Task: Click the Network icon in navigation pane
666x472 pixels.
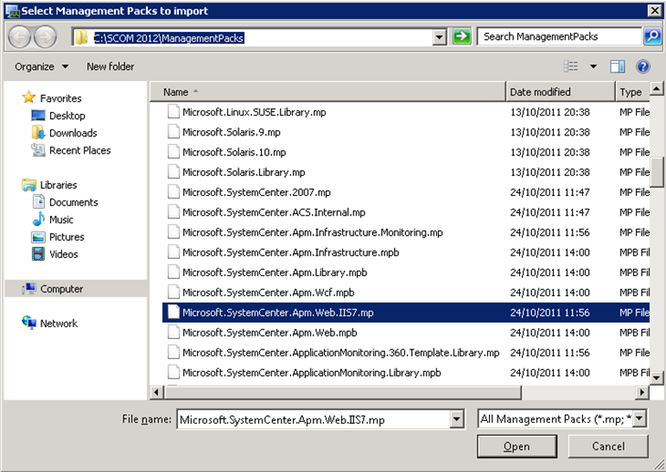Action: (x=29, y=323)
